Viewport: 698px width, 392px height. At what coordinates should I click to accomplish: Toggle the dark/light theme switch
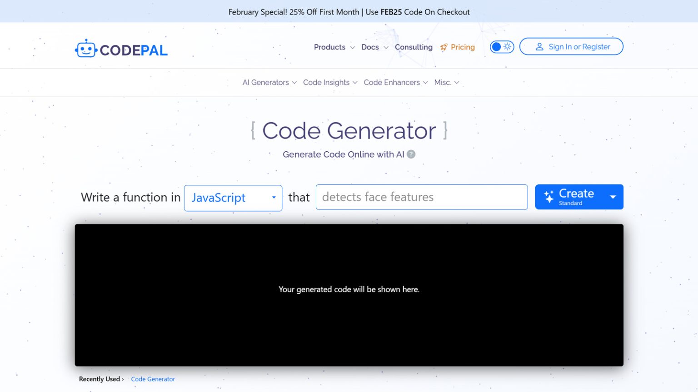coord(502,47)
